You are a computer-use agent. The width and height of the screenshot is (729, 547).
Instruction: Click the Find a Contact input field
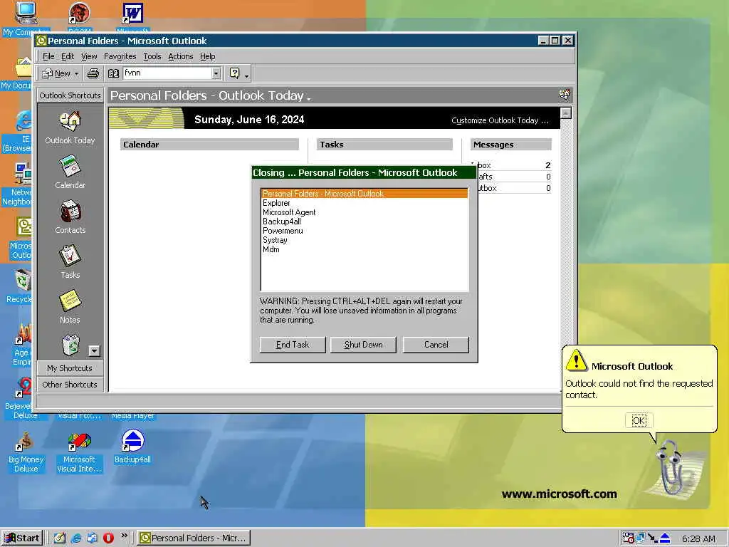[x=167, y=73]
